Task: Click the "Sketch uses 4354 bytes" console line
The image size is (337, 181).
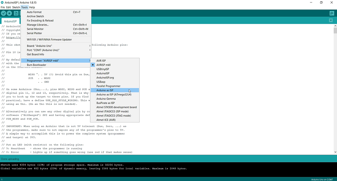Action: 62,165
